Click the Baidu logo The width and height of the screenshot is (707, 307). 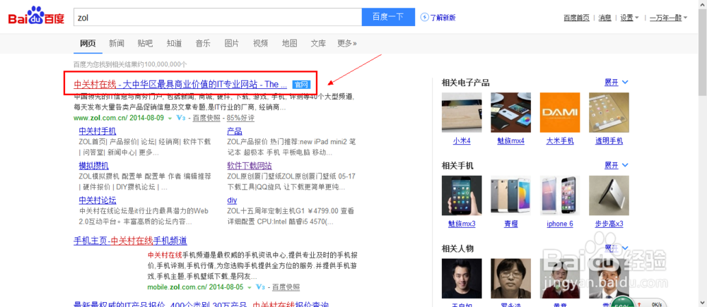pyautogui.click(x=36, y=17)
